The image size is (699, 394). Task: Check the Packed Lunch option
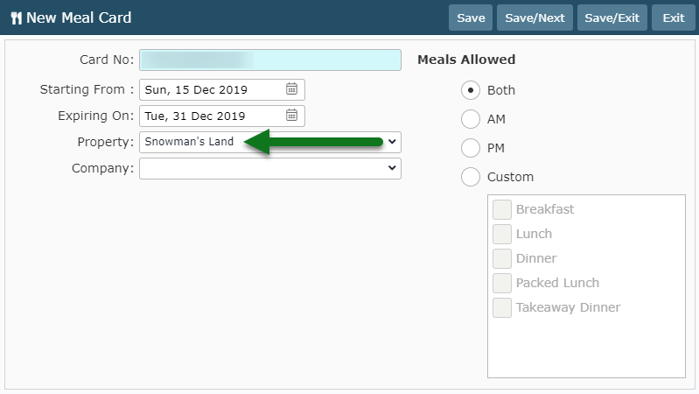[502, 284]
